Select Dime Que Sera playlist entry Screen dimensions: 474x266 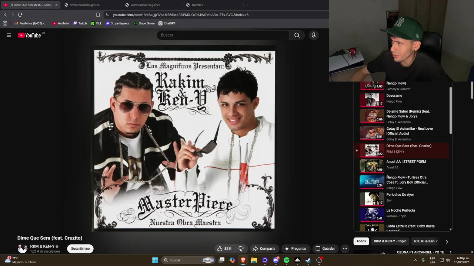402,150
